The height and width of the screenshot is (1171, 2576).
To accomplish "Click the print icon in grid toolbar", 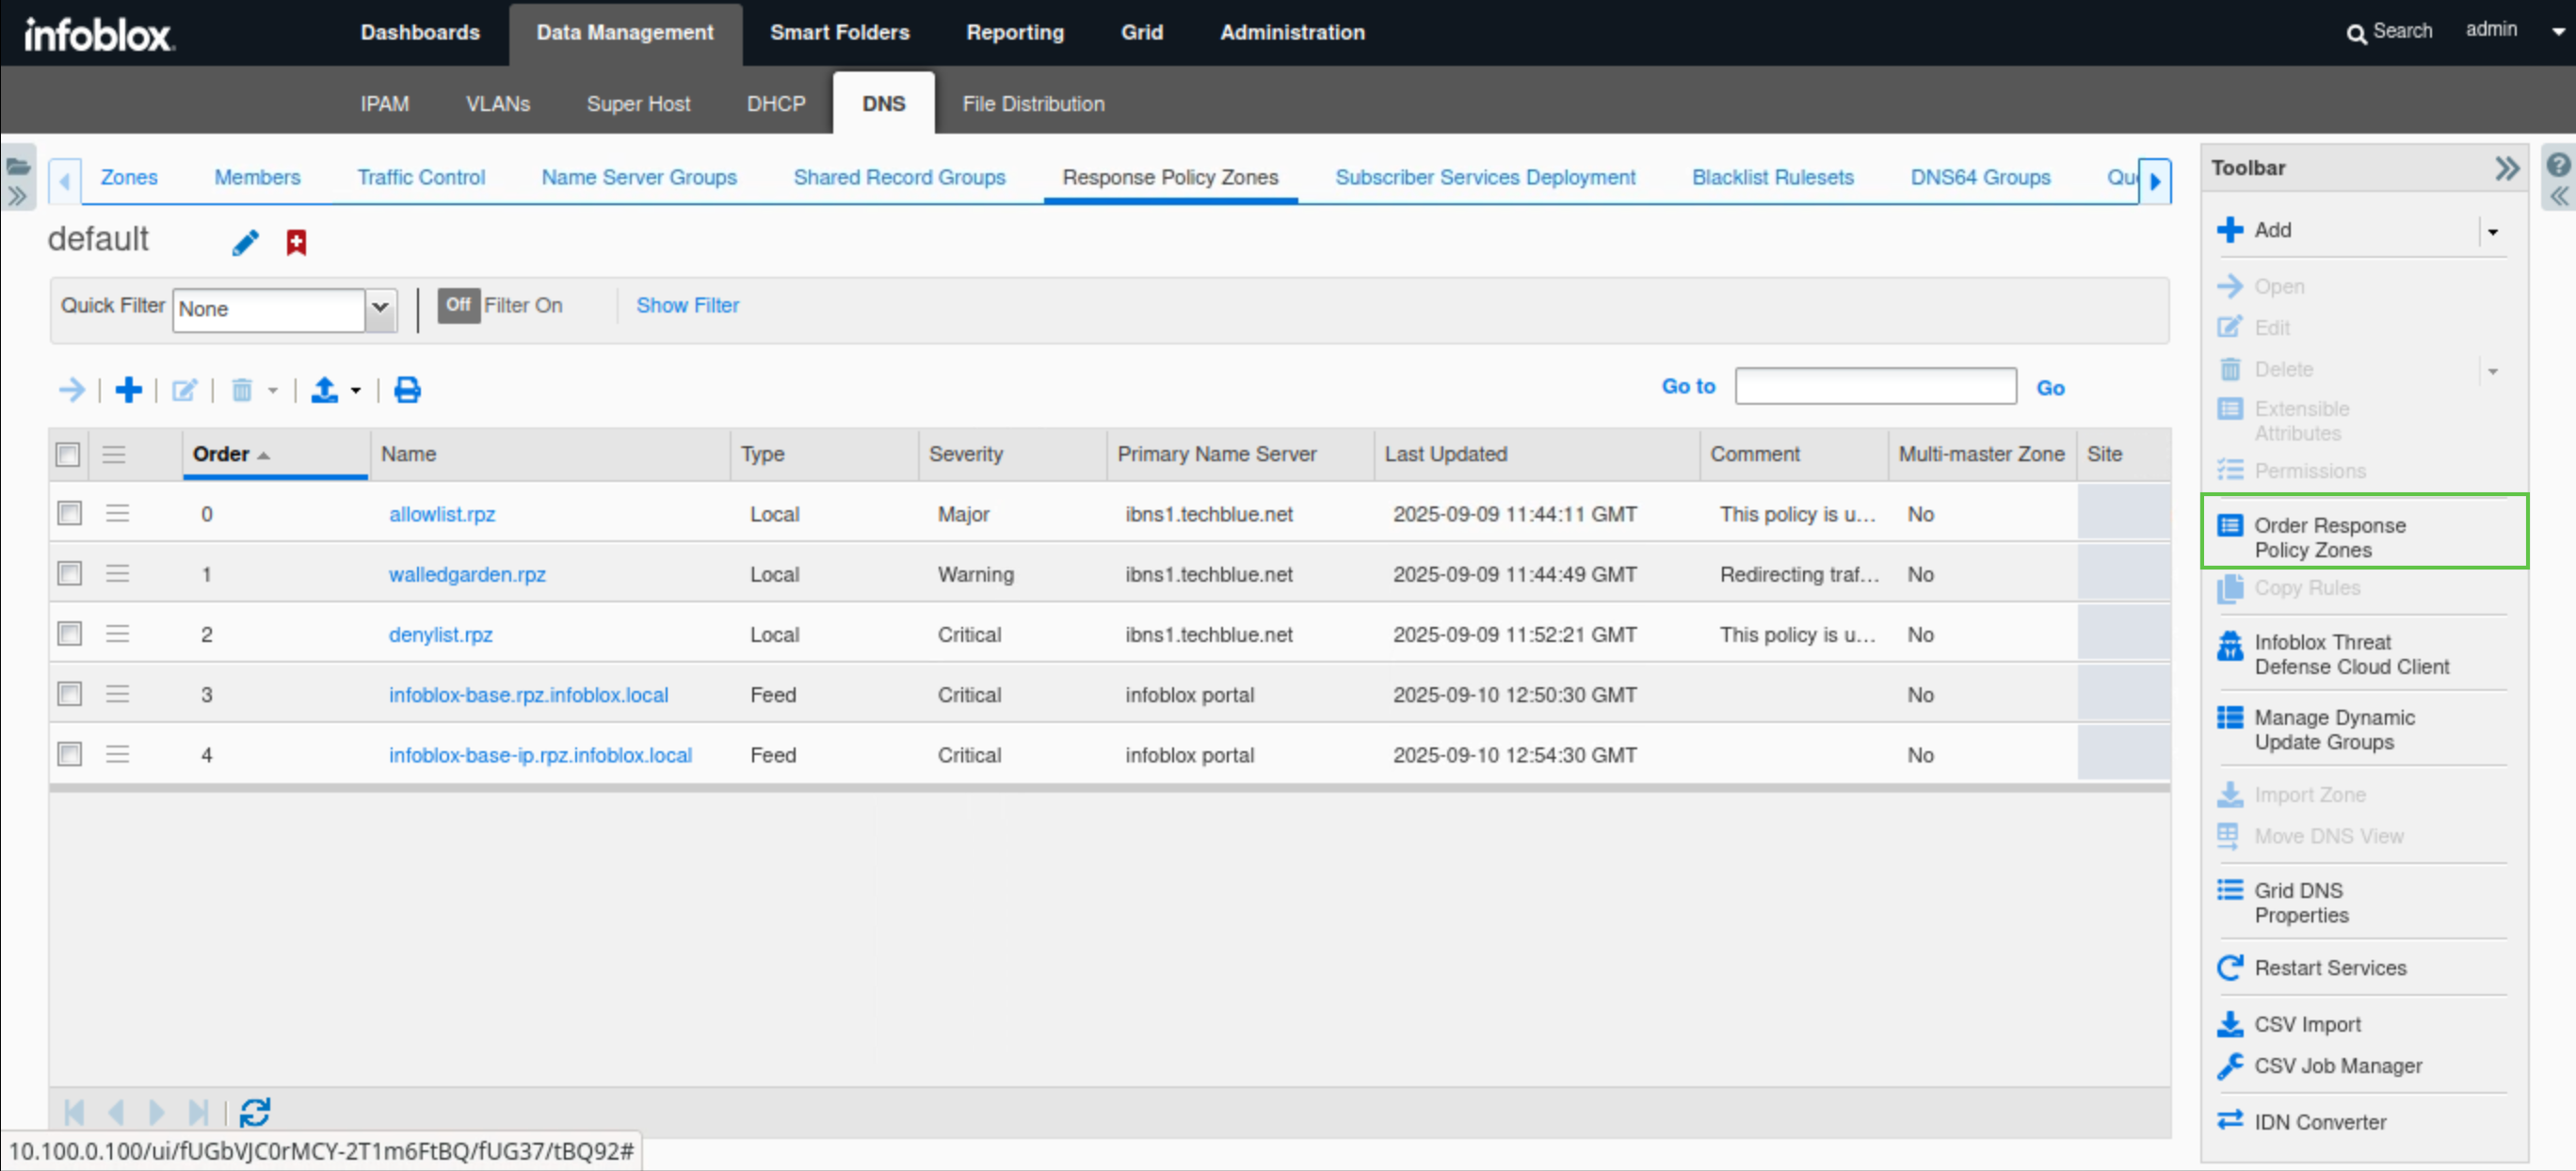I will click(x=407, y=389).
